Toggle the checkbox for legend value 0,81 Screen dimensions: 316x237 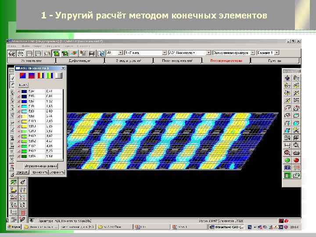[19, 96]
